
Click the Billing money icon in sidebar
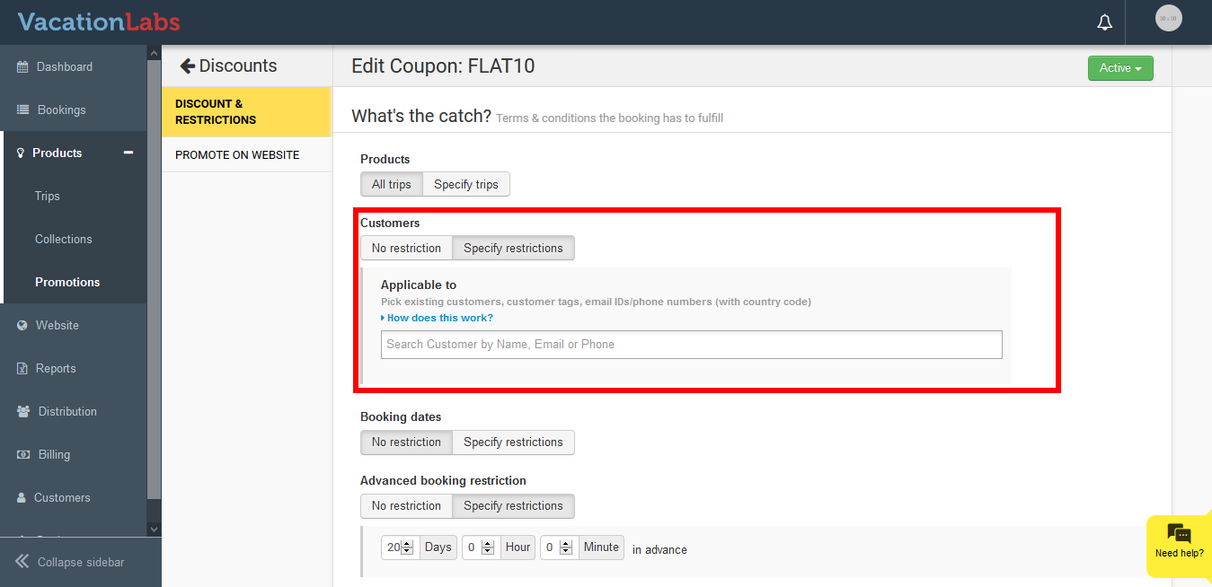(23, 455)
